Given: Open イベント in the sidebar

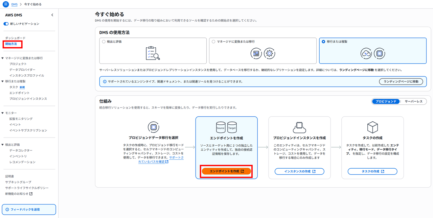Looking at the screenshot, I should [x=15, y=125].
